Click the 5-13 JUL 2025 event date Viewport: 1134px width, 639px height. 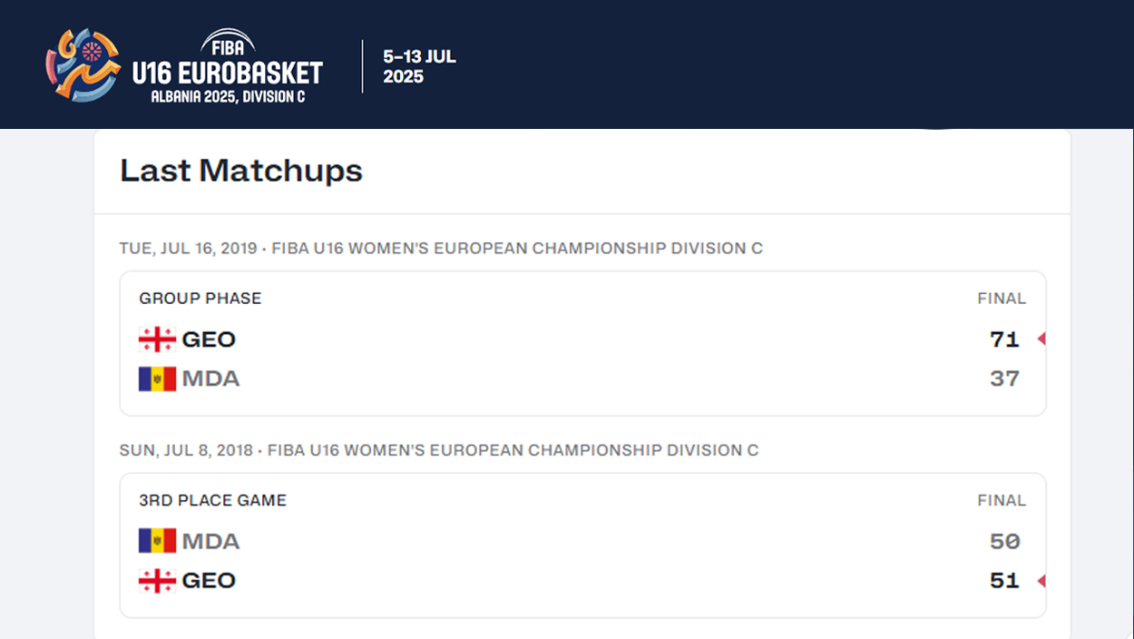tap(419, 66)
